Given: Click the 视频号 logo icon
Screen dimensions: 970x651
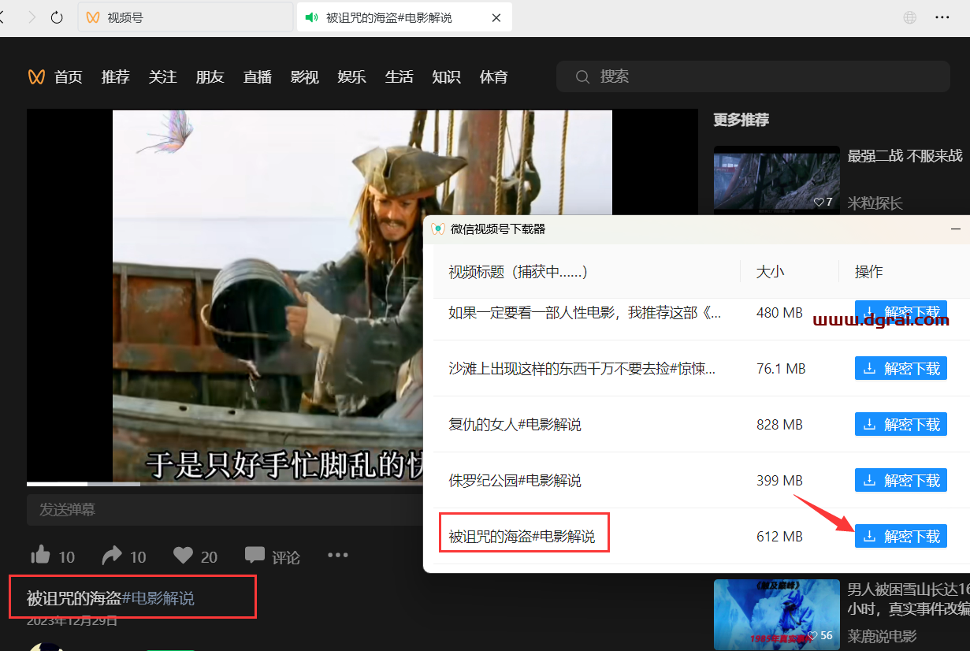Looking at the screenshot, I should coord(36,77).
